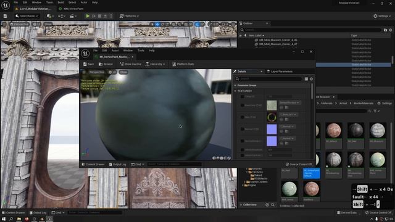
Task: Open Content Browser Settings
Action: (x=385, y=103)
